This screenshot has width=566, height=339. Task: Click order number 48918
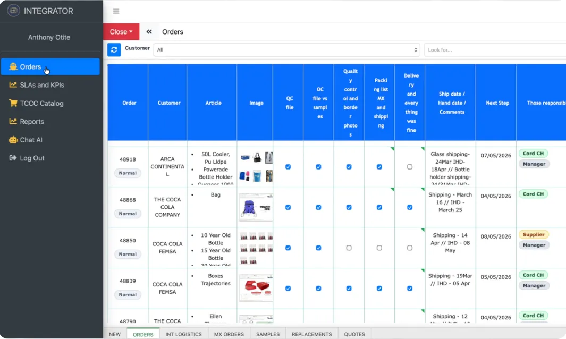click(x=128, y=159)
